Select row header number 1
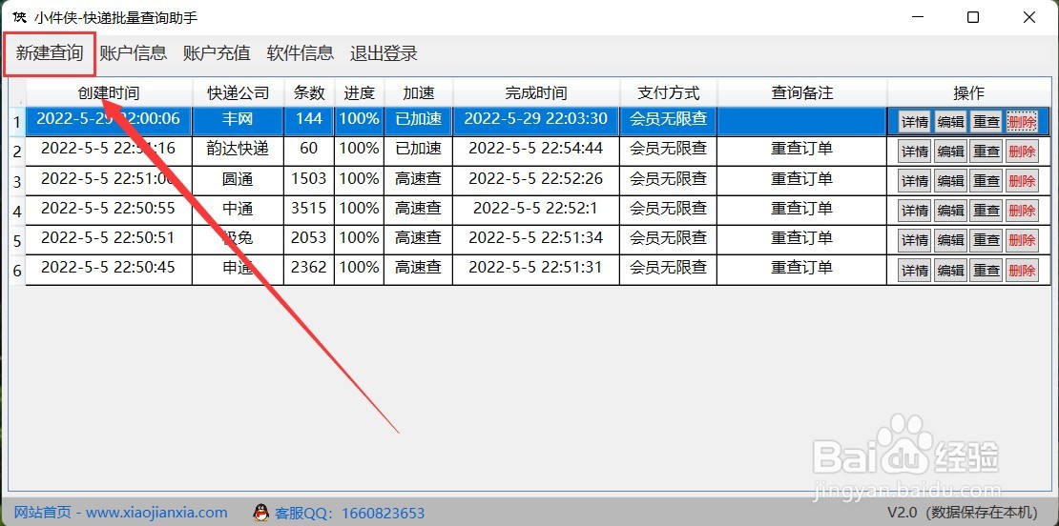Viewport: 1059px width, 526px height. pyautogui.click(x=17, y=122)
